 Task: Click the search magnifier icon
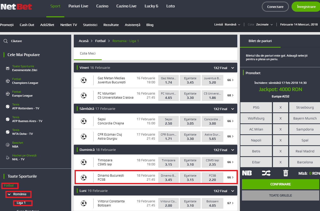click(6, 41)
